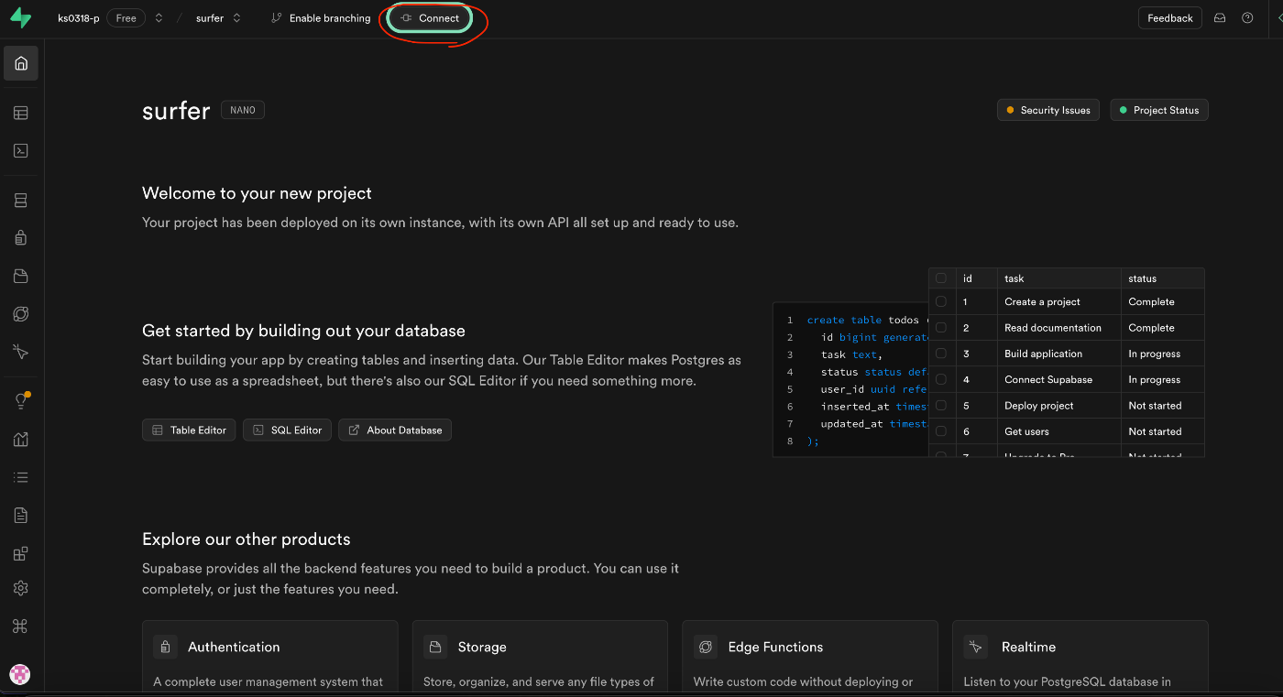Tick the checkbox for 'Build application' row
The width and height of the screenshot is (1283, 697).
point(941,354)
